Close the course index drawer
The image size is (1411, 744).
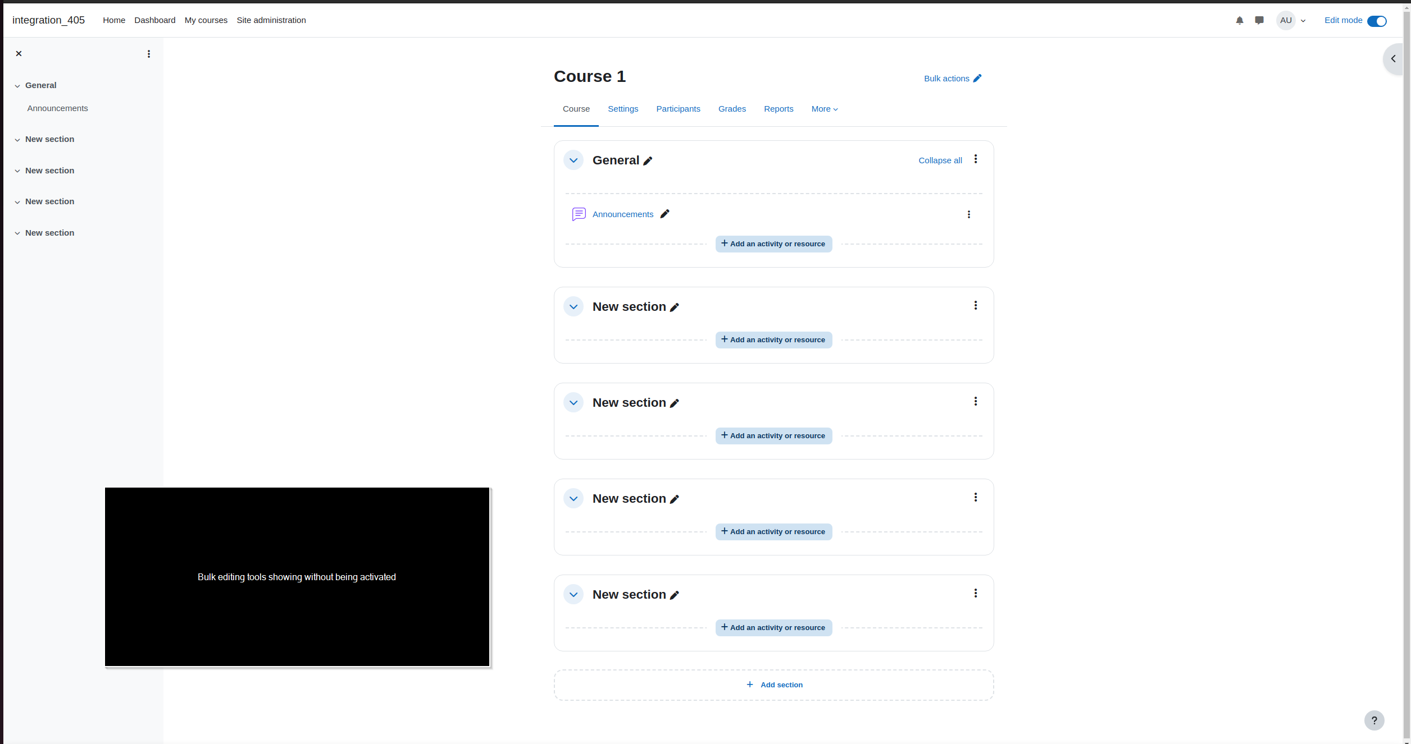[x=19, y=54]
